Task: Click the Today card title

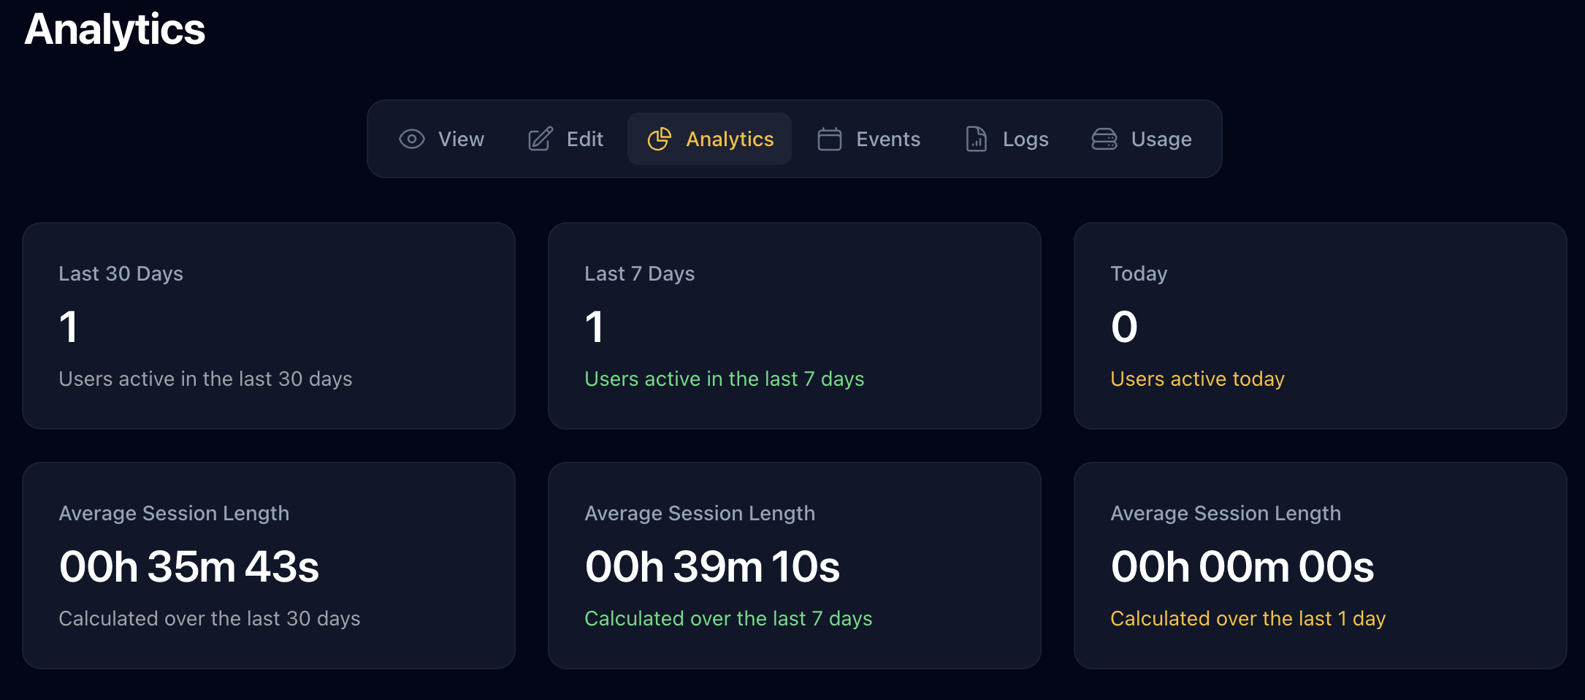Action: coord(1139,273)
